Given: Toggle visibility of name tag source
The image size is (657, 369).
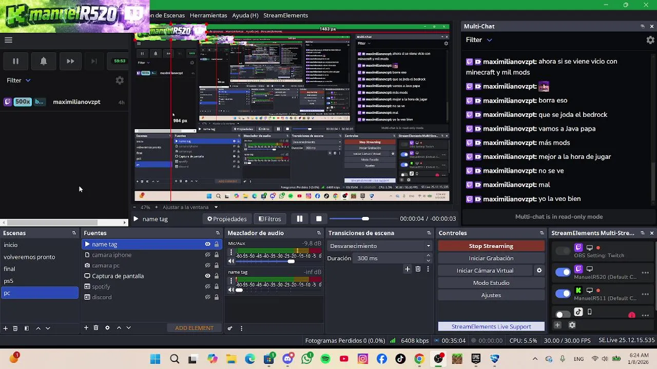Looking at the screenshot, I should (207, 244).
